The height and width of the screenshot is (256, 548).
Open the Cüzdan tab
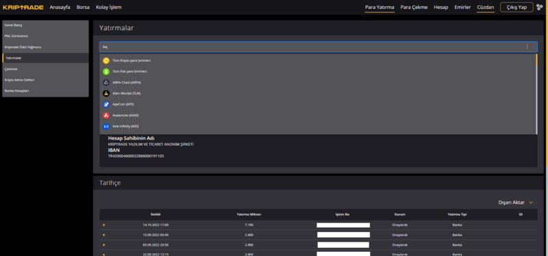(x=486, y=7)
